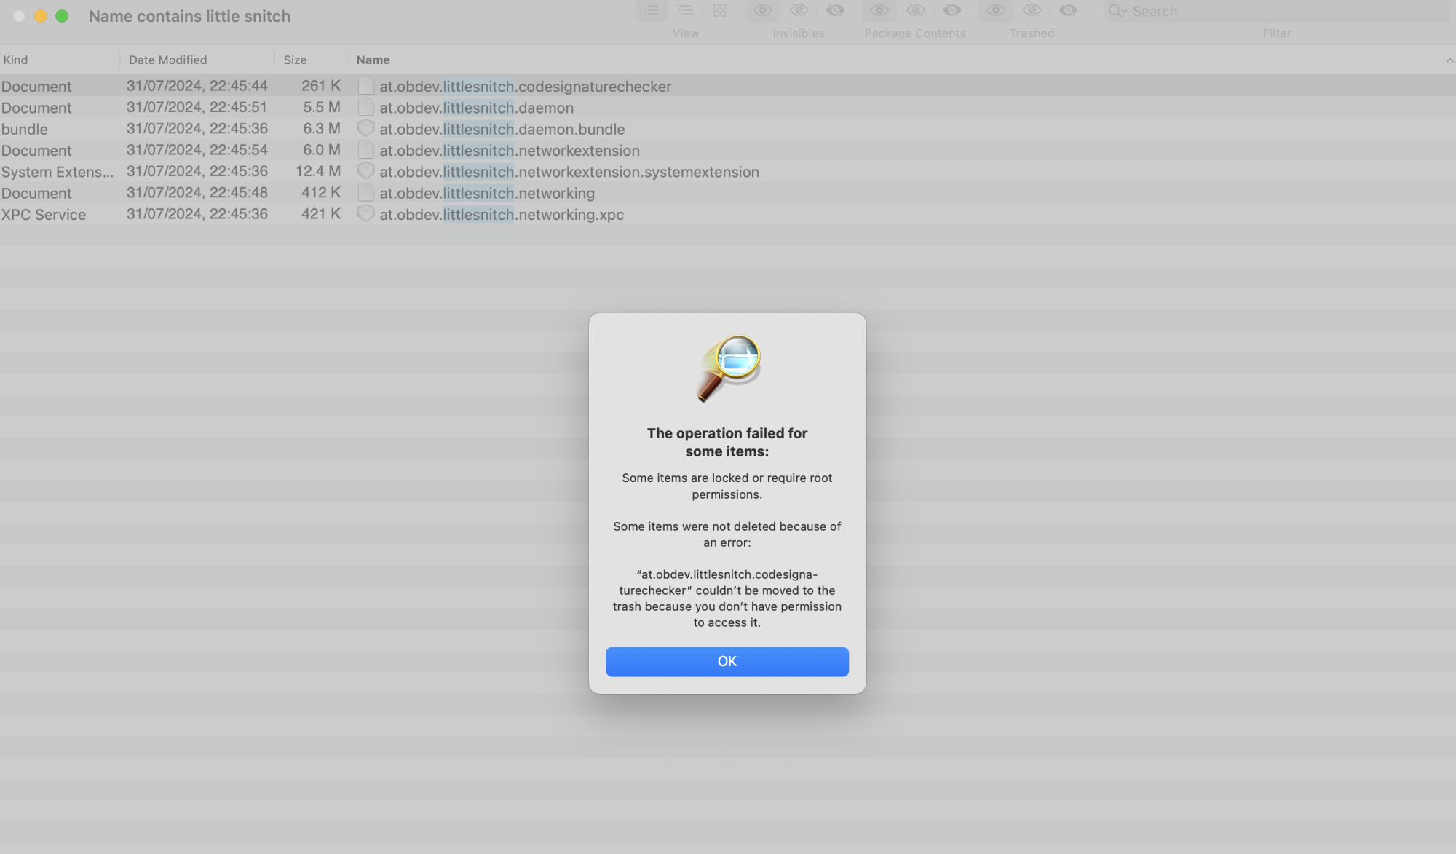Click the document icon beside the littlesnitch.networking file

click(x=365, y=193)
